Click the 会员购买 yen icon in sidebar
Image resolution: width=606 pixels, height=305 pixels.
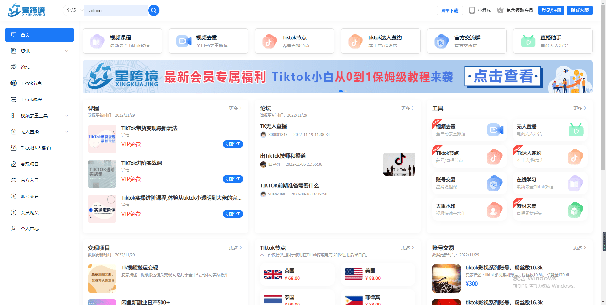[14, 213]
